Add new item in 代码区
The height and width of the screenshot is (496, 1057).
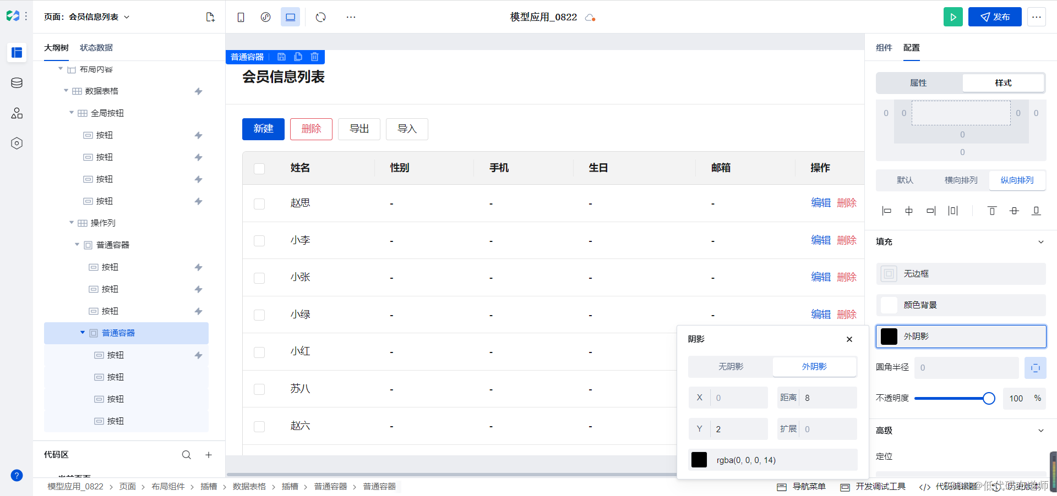pyautogui.click(x=209, y=455)
